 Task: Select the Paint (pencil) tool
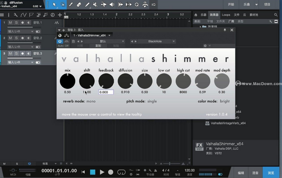pos(87,4)
